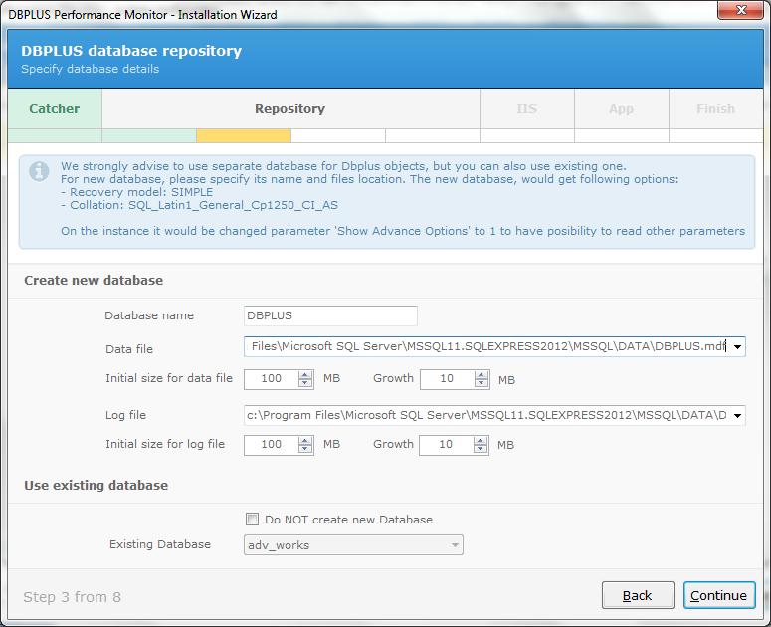Click the yellow current-step progress segment
This screenshot has width=771, height=627.
pyautogui.click(x=244, y=135)
